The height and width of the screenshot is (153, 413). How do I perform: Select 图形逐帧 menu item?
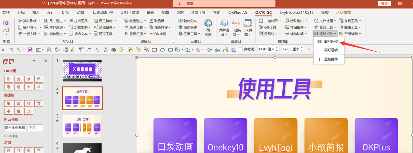point(330,42)
